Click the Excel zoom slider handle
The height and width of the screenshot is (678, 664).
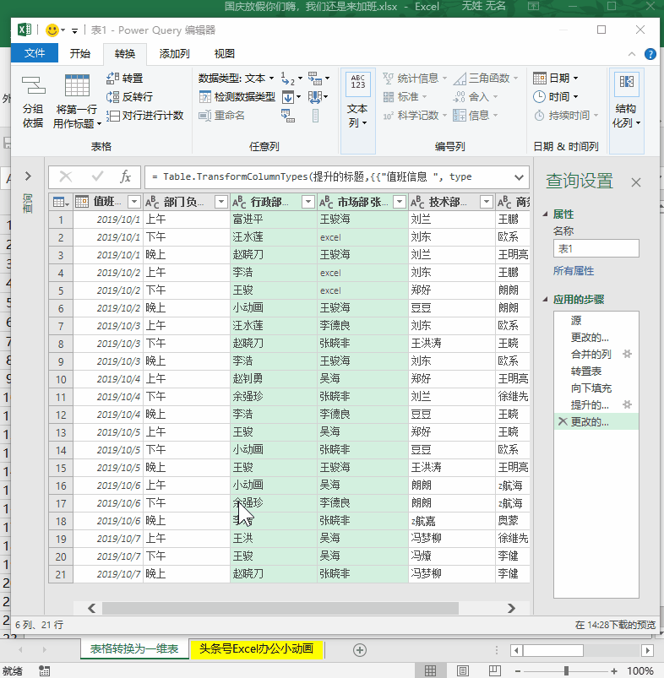coord(566,671)
